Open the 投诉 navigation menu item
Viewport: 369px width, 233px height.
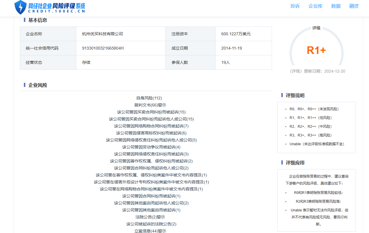click(295, 6)
